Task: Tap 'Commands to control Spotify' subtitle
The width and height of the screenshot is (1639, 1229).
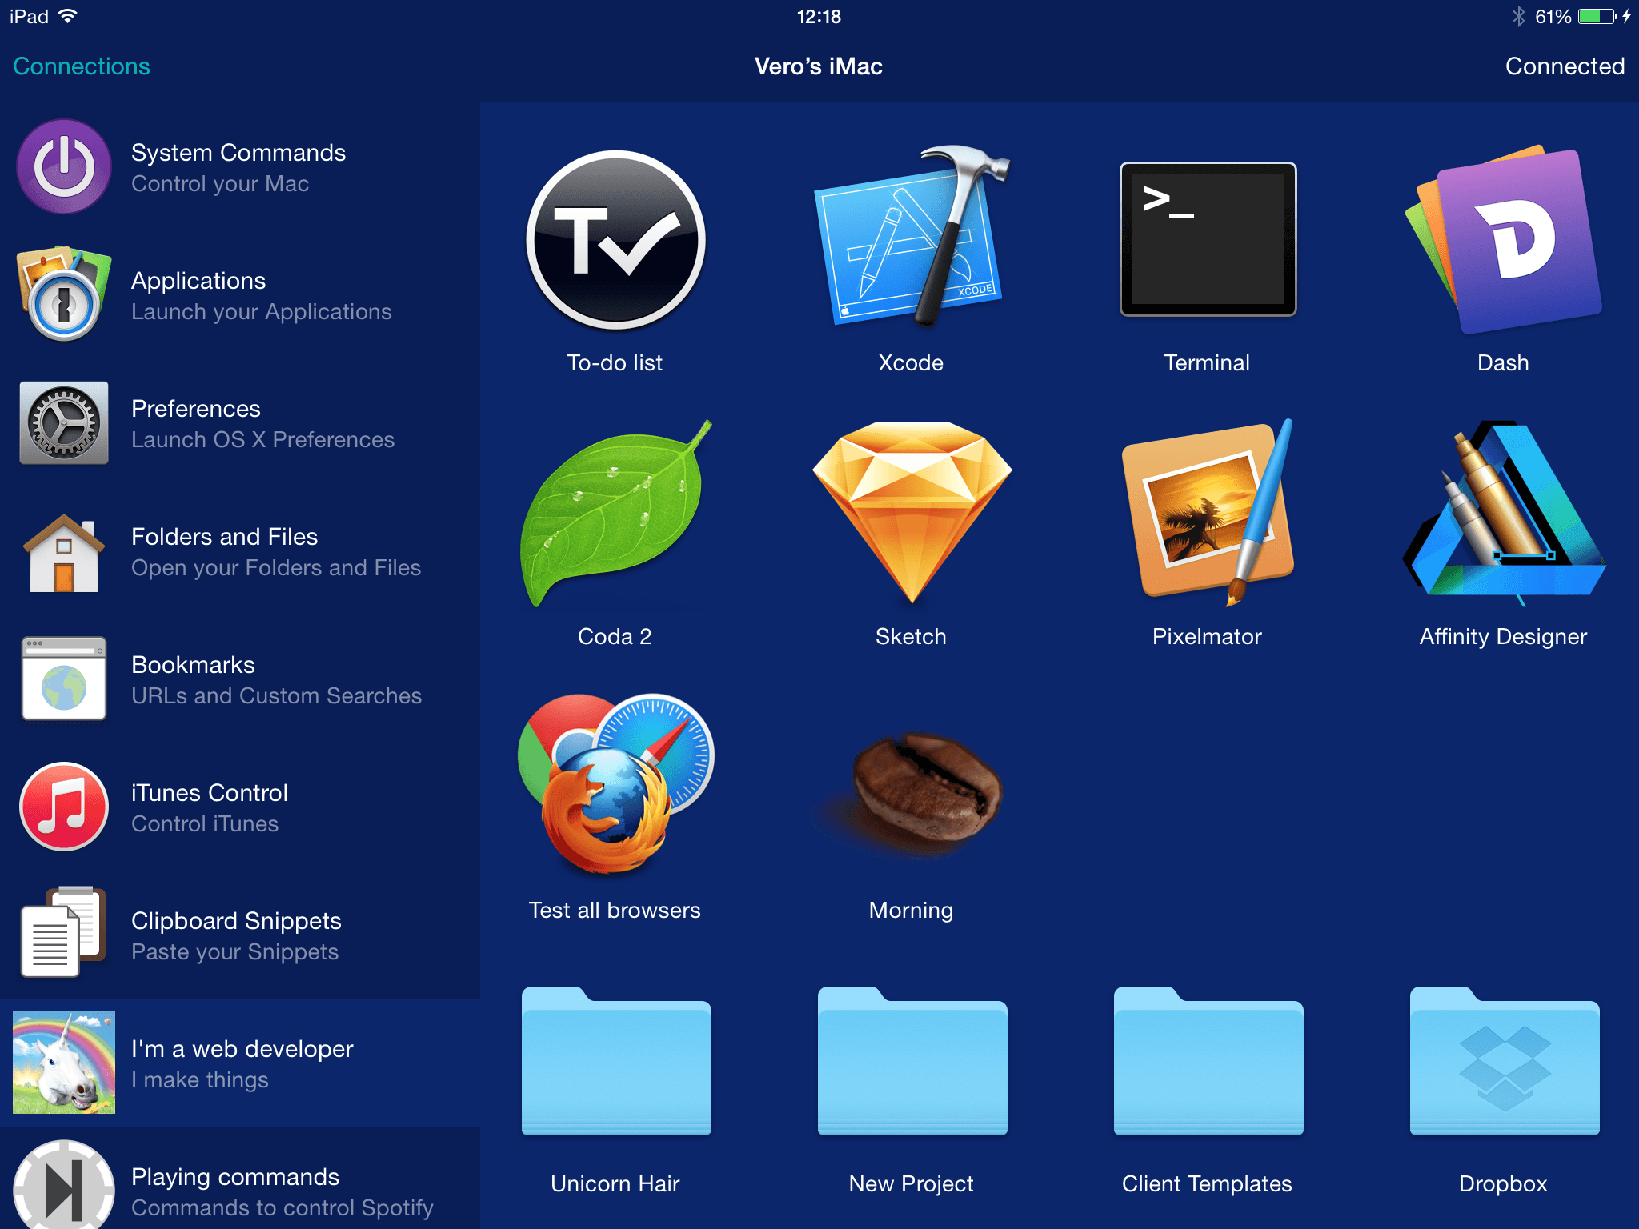Action: pyautogui.click(x=283, y=1208)
